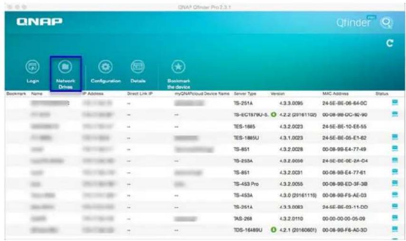Click version 4.3.2.0031 in the list
The width and height of the screenshot is (406, 241).
pos(291,173)
